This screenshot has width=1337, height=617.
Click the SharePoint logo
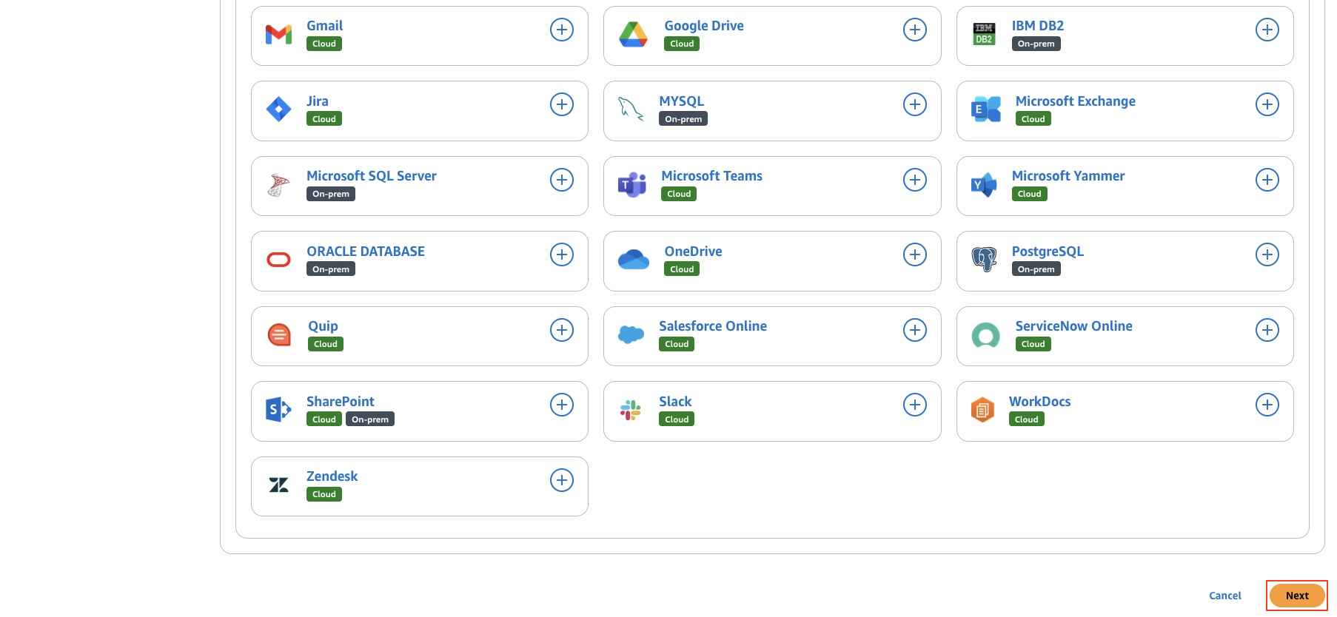coord(278,409)
